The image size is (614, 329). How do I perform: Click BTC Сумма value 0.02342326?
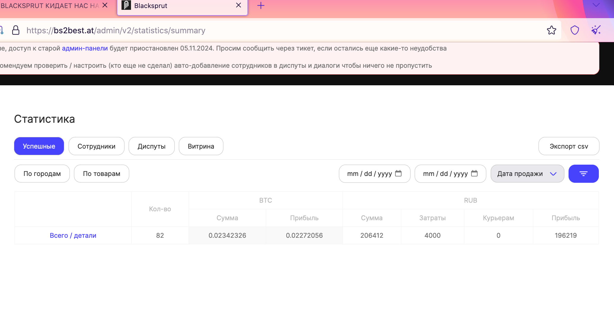point(227,235)
